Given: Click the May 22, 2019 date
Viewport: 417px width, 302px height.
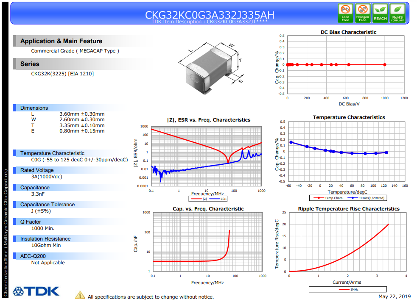Looking at the screenshot, I should pos(395,296).
